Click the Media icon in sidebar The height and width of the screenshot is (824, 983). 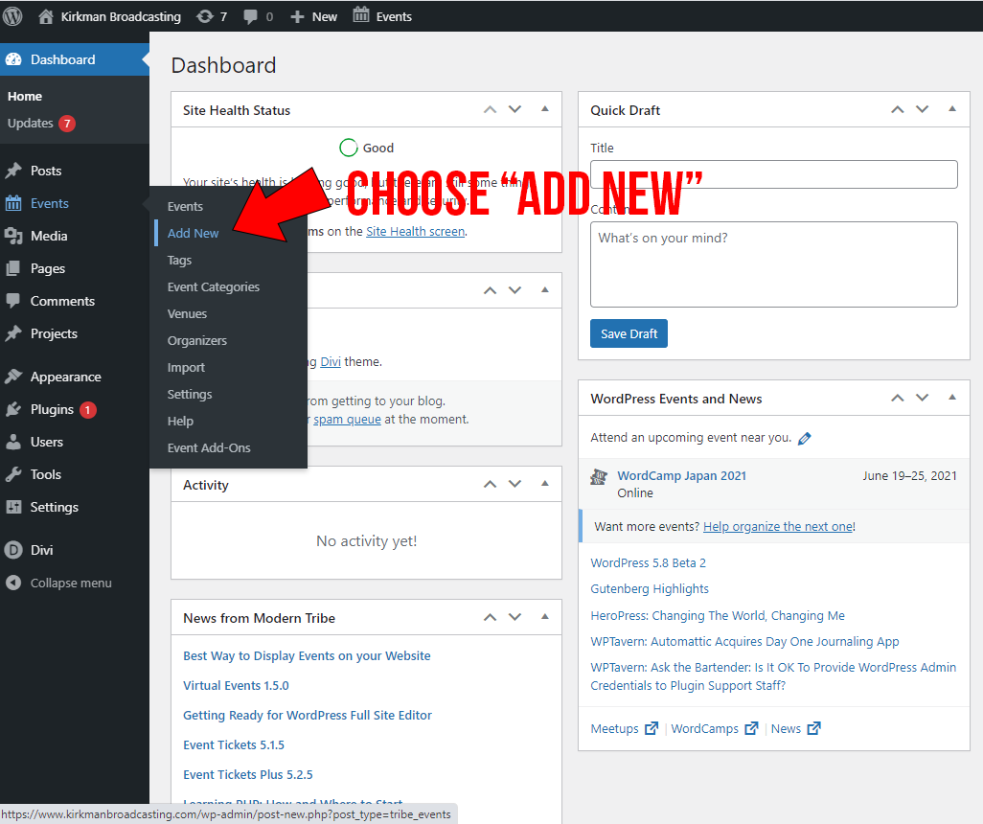[13, 236]
